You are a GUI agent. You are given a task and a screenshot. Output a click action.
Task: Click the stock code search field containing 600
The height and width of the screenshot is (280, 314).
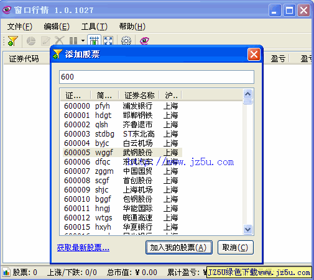(x=157, y=77)
